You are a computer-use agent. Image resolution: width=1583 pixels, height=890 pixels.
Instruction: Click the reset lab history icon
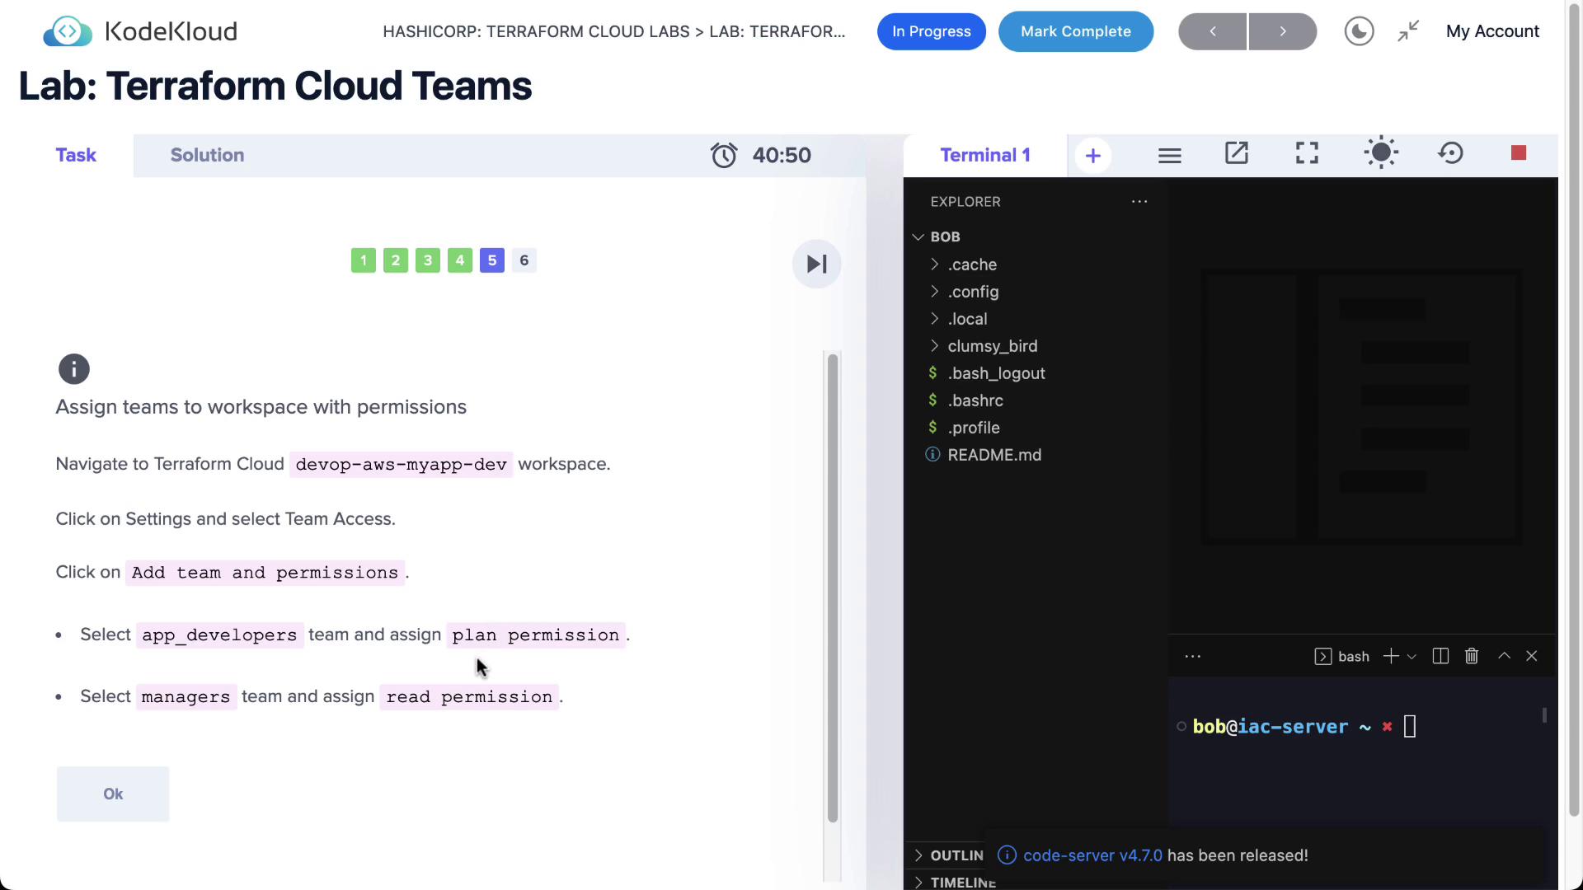tap(1450, 153)
